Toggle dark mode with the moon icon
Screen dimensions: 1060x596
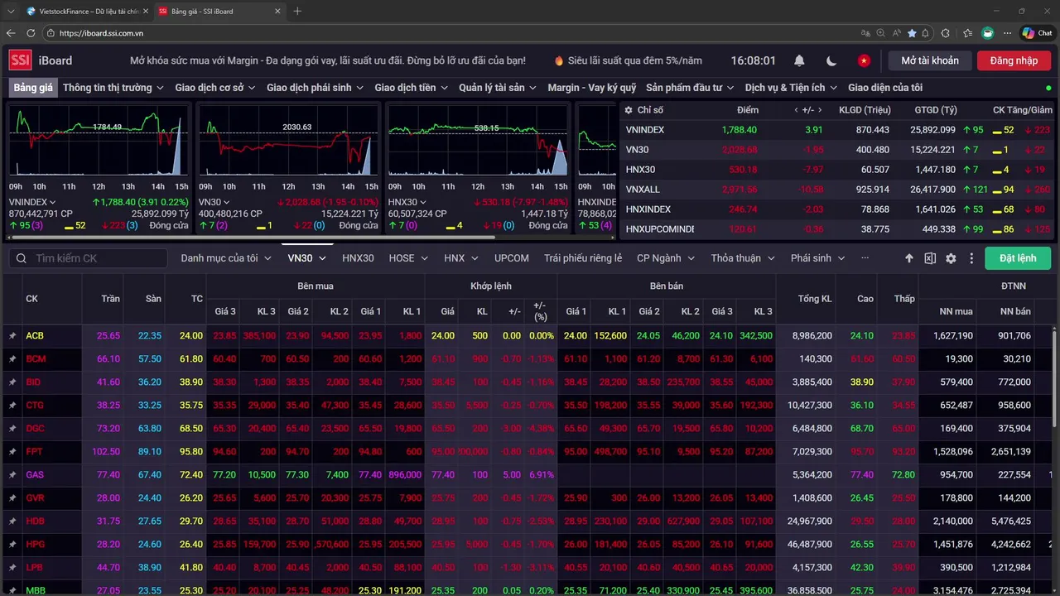(831, 60)
